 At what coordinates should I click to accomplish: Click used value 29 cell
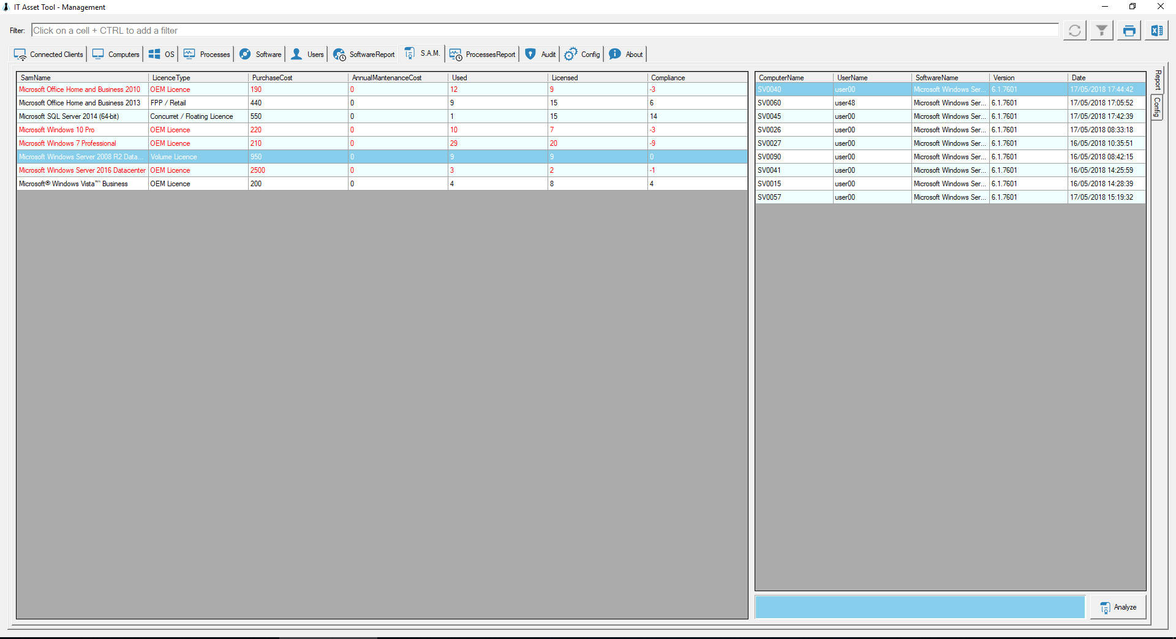click(498, 143)
